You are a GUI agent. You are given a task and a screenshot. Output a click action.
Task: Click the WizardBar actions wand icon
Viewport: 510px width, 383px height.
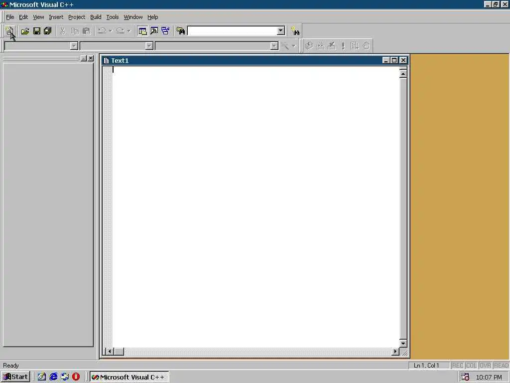pos(285,46)
